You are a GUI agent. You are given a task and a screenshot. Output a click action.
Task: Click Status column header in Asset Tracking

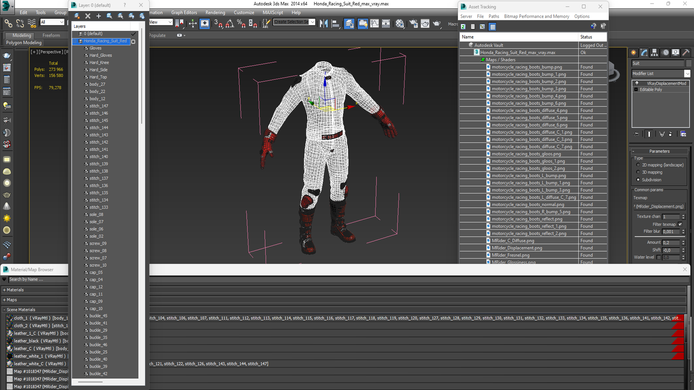point(592,37)
